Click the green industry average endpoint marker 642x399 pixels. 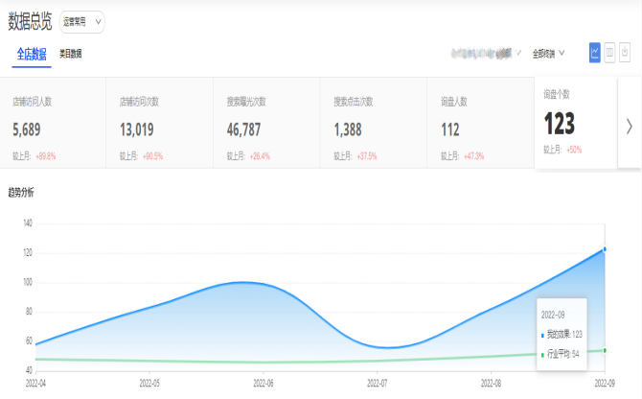pos(605,350)
